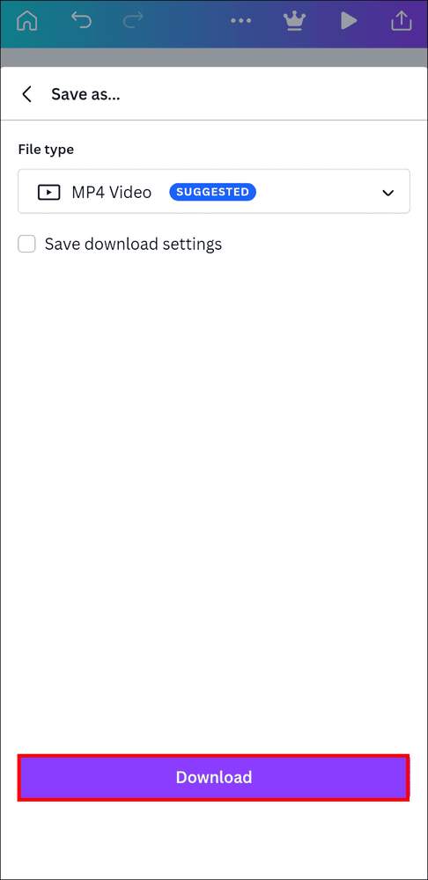Click the purple Download button
The height and width of the screenshot is (880, 428).
pos(213,777)
